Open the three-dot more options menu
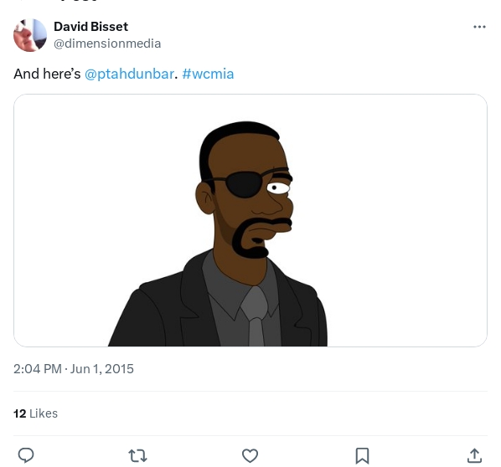Viewport: 501px width, 467px height. tap(479, 27)
